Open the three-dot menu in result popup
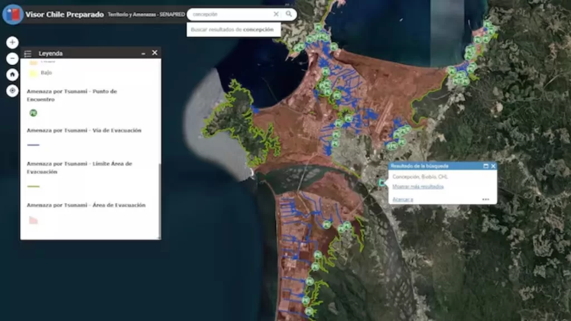The width and height of the screenshot is (571, 321). [x=486, y=199]
